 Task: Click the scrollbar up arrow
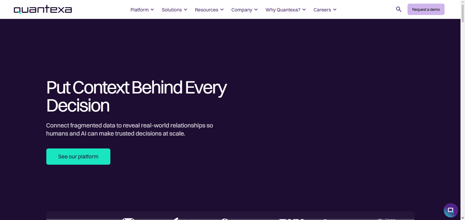463,2
